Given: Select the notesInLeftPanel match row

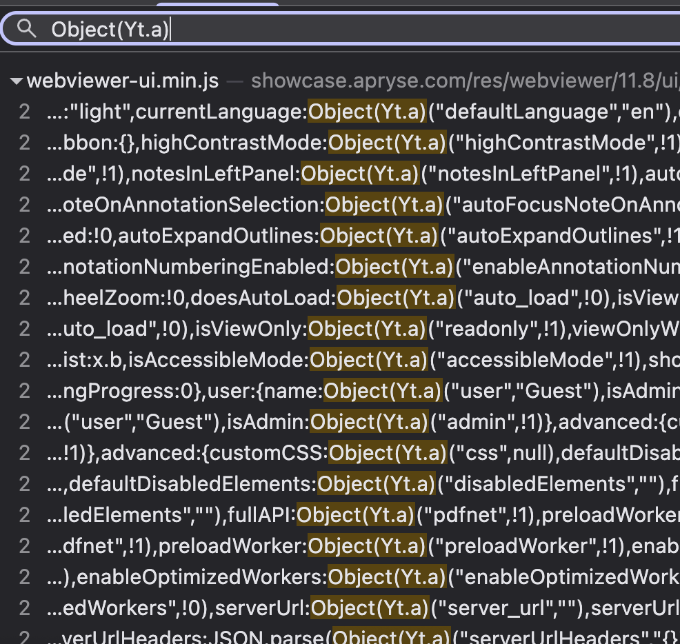Looking at the screenshot, I should [x=345, y=174].
